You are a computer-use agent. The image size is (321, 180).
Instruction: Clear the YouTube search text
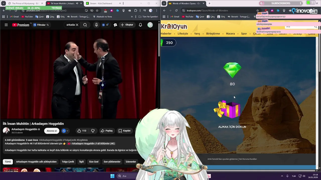[77, 25]
